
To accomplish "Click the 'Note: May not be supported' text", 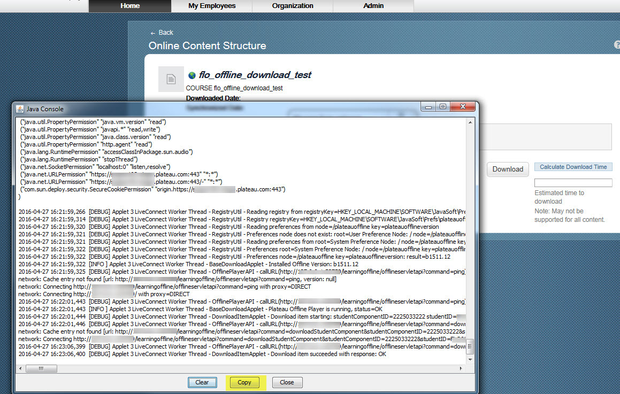I will click(569, 215).
